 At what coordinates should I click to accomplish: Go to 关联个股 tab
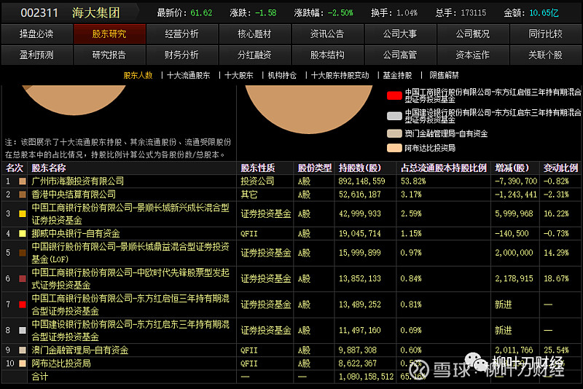click(545, 55)
